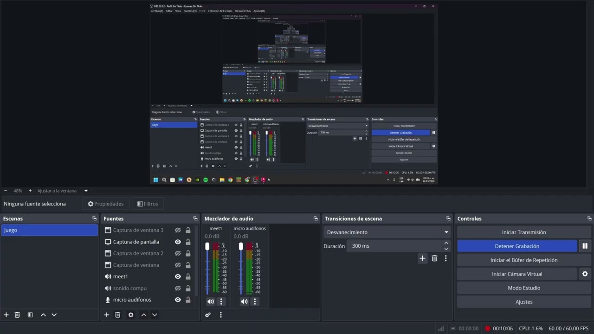Stop recording with Detener Grabación
This screenshot has width=594, height=334.
click(517, 246)
